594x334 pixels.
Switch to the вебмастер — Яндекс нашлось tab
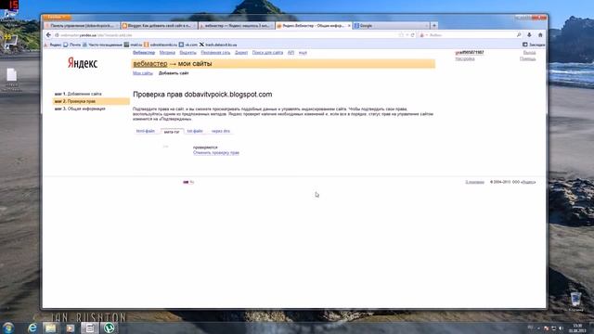237,25
